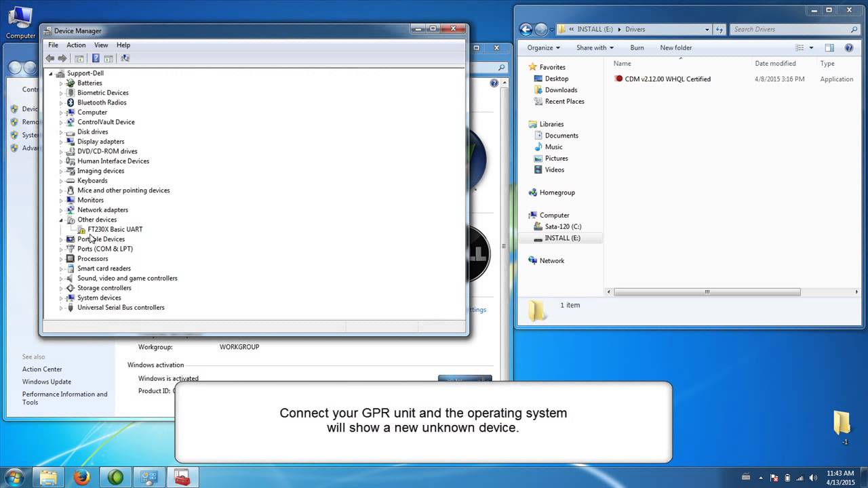Select Homegroup in the navigation pane
This screenshot has width=868, height=488.
pos(557,192)
